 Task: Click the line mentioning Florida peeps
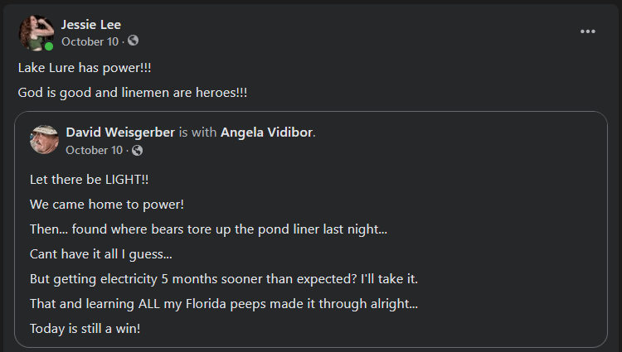[x=223, y=304]
